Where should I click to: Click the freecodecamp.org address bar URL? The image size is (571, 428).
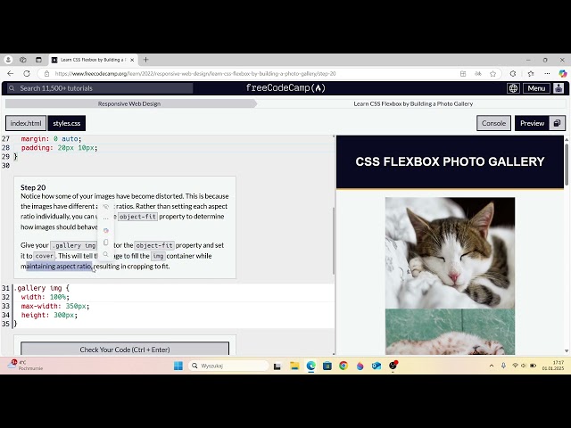[x=195, y=73]
